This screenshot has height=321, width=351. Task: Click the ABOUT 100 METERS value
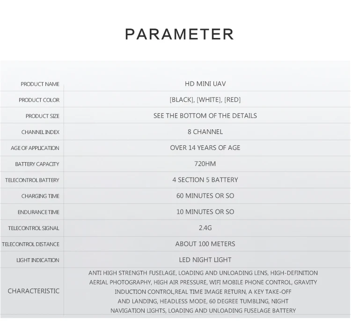pyautogui.click(x=205, y=244)
